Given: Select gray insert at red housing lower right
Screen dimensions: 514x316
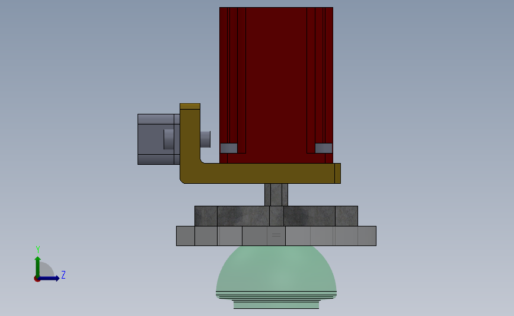Looking at the screenshot, I should (x=324, y=148).
